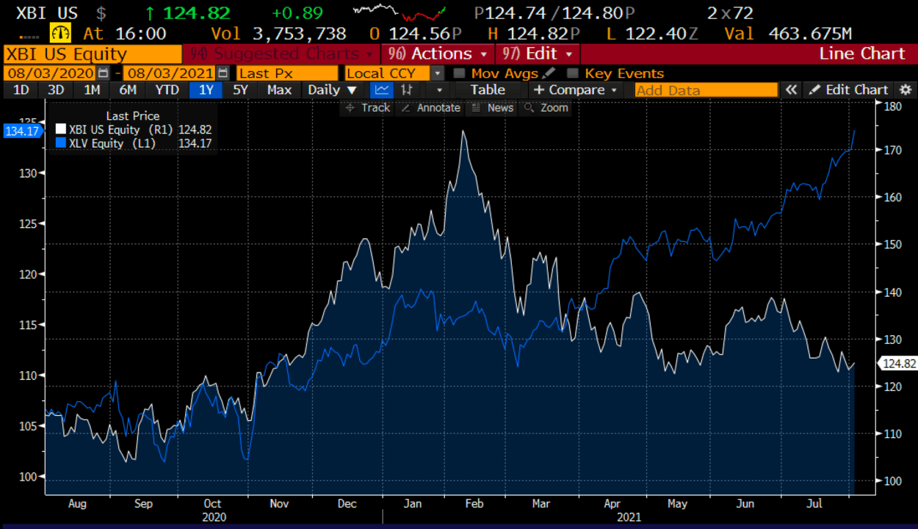Open the end date calendar picker
This screenshot has height=529, width=918.
point(223,73)
